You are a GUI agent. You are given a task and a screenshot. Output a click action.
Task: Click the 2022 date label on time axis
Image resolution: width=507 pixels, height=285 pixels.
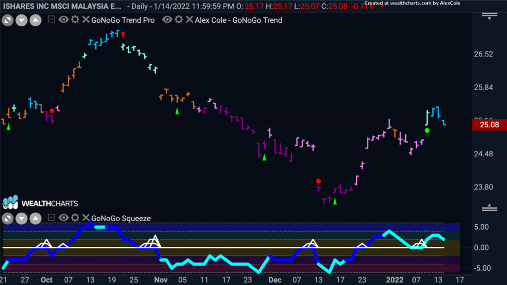click(395, 280)
